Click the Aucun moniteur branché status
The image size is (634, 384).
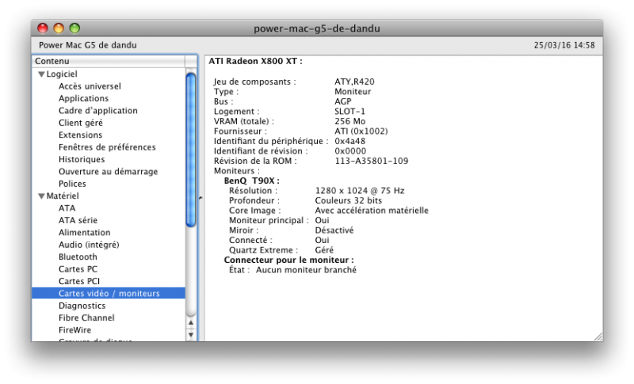(306, 270)
